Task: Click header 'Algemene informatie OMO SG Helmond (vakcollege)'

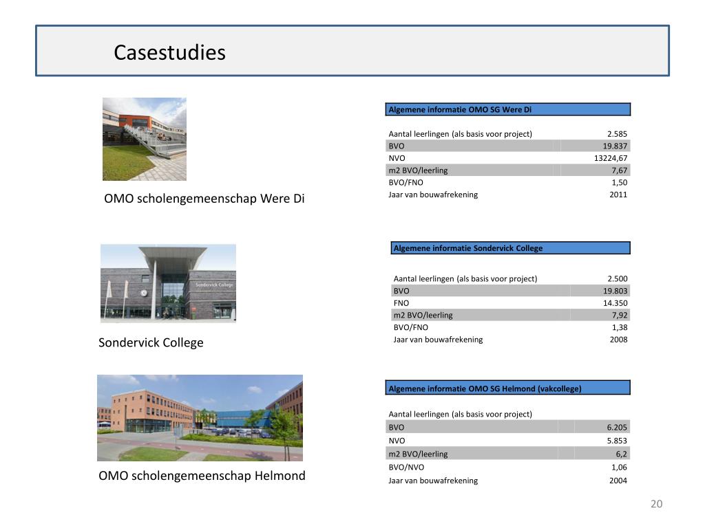Action: point(508,388)
